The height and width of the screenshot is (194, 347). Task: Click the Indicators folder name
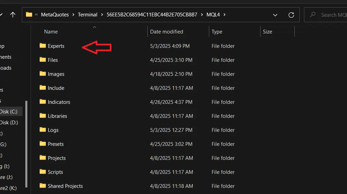[x=59, y=102]
